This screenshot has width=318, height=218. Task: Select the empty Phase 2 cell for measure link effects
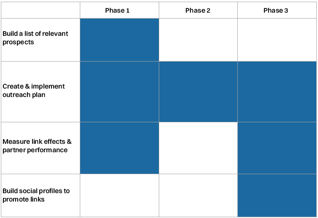coord(198,148)
